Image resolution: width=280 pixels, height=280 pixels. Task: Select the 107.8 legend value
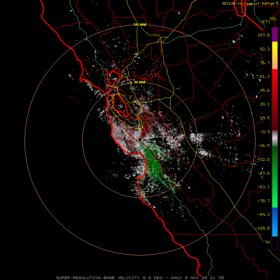(264, 35)
